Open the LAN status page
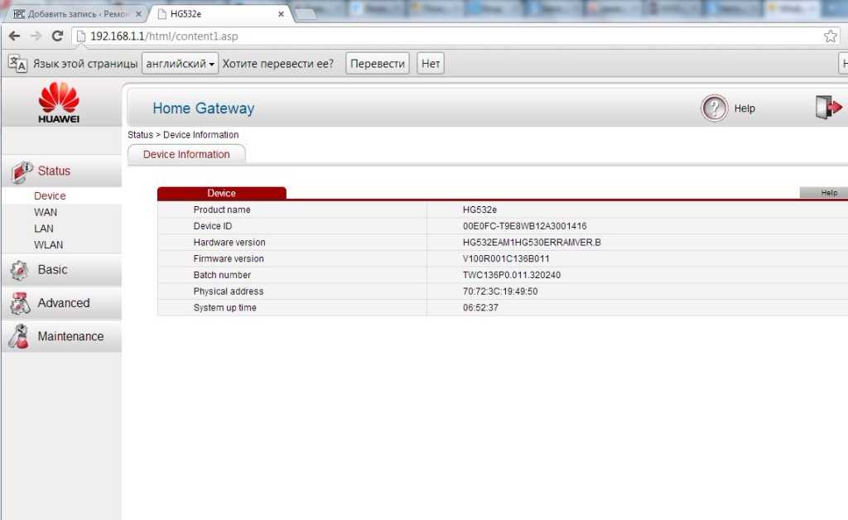Image resolution: width=848 pixels, height=520 pixels. click(44, 229)
